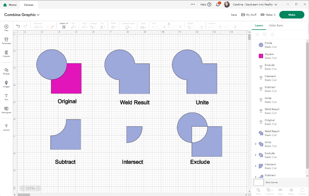This screenshot has height=196, width=309.
Task: Click the Warp tool
Action: pyautogui.click(x=143, y=27)
